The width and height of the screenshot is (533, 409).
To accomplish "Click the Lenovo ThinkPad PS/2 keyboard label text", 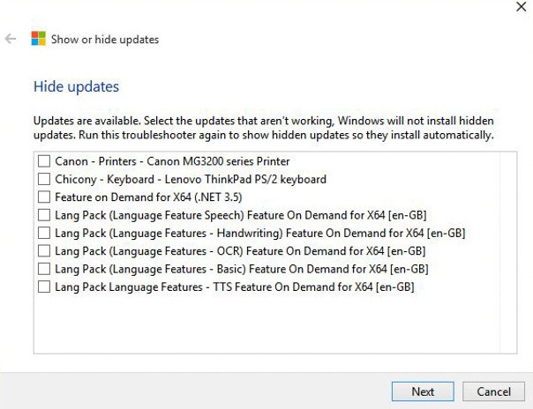I will (x=191, y=180).
